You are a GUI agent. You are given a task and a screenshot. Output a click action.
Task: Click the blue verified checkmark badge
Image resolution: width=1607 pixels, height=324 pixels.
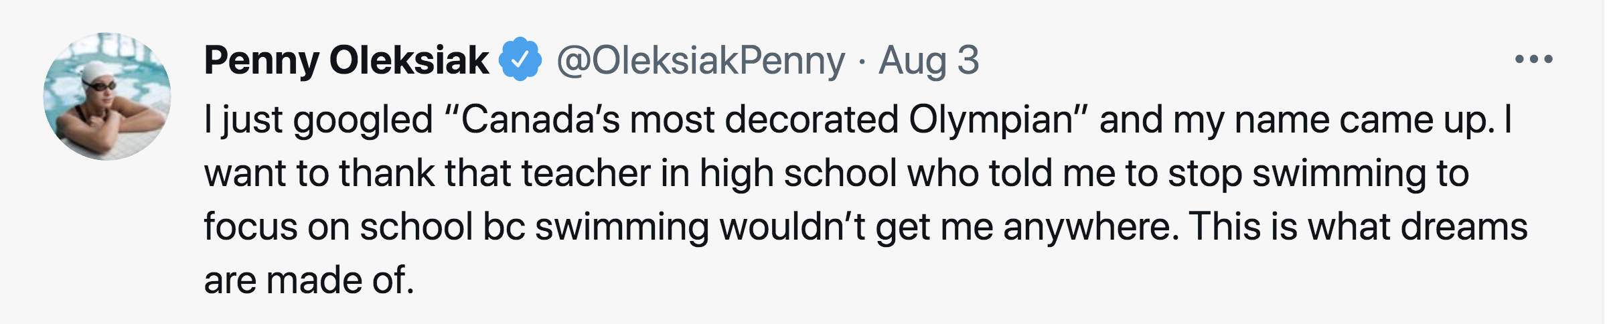[520, 60]
